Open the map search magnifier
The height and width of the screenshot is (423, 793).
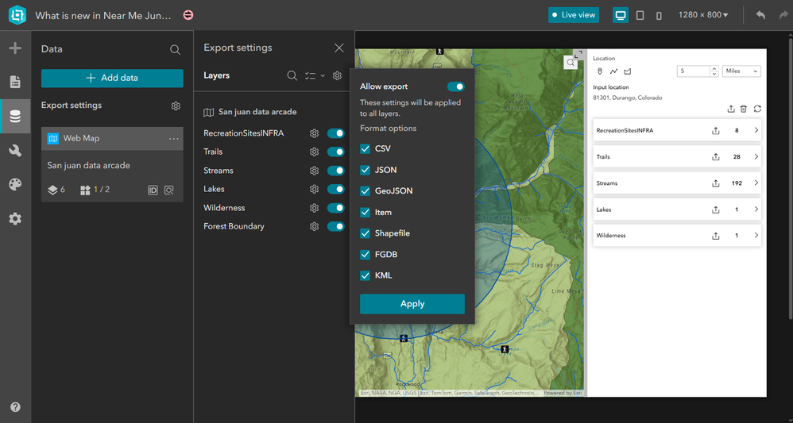[570, 62]
